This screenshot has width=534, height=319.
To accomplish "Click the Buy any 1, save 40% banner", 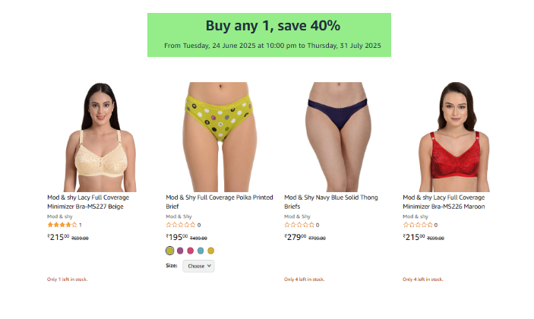I will coord(269,35).
